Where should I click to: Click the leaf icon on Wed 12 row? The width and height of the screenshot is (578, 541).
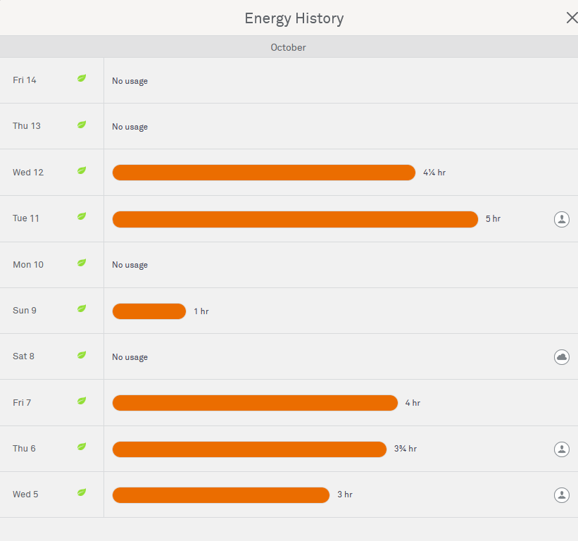[x=82, y=171]
